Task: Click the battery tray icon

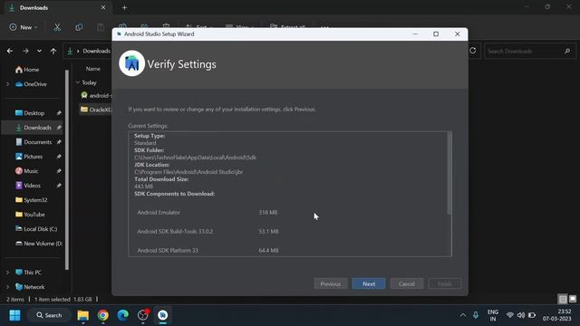Action: pos(532,315)
